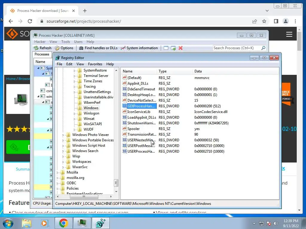306x229 pixels.
Task: Open a new Chrome tab
Action: tap(85, 11)
